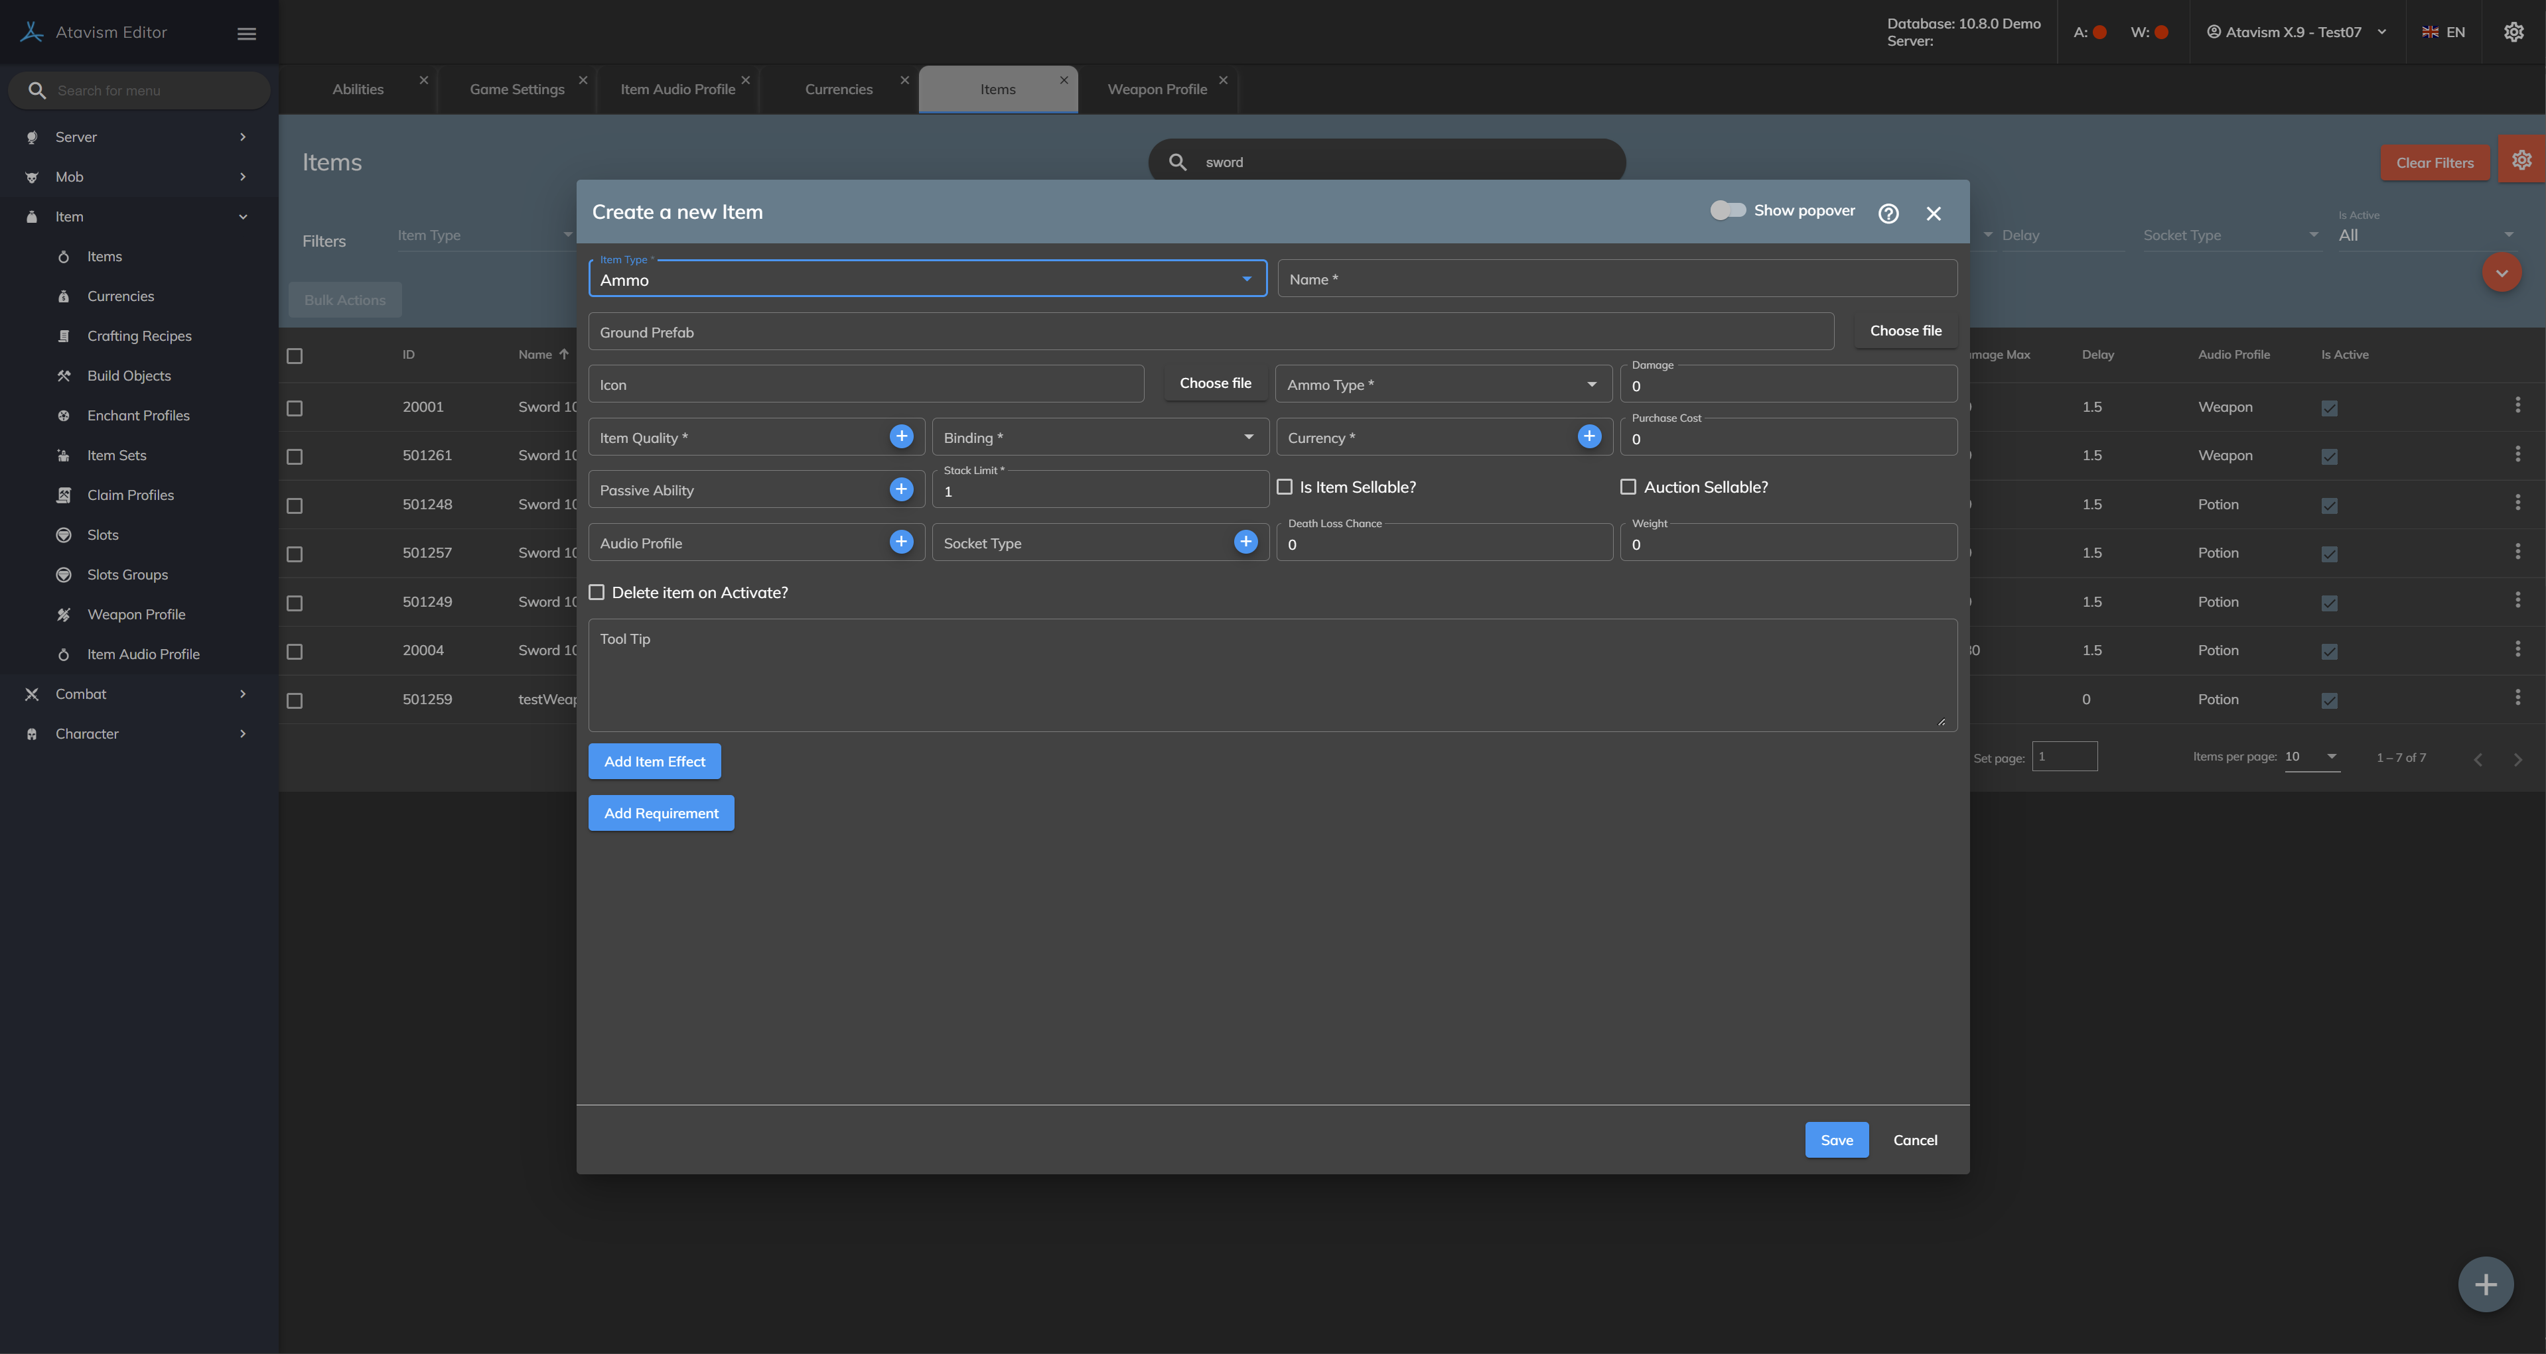Image resolution: width=2546 pixels, height=1354 pixels.
Task: Click the plus icon beside Passive Ability
Action: (x=900, y=489)
